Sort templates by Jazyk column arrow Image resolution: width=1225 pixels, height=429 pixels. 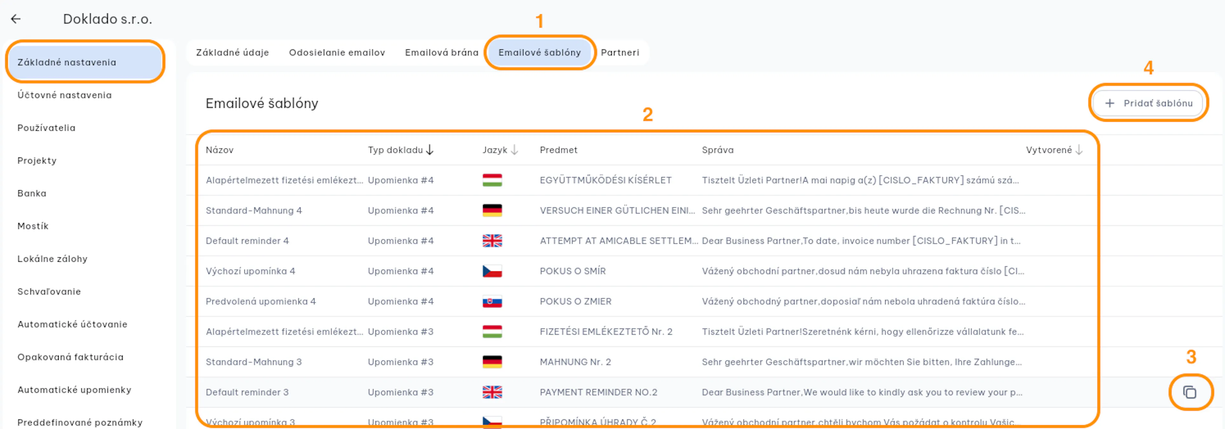click(x=514, y=150)
